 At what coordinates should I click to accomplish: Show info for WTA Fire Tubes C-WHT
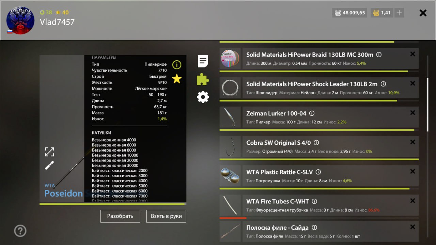pos(314,201)
